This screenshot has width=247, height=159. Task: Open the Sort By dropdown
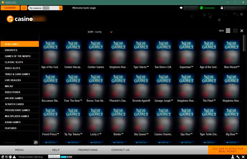coord(100,32)
